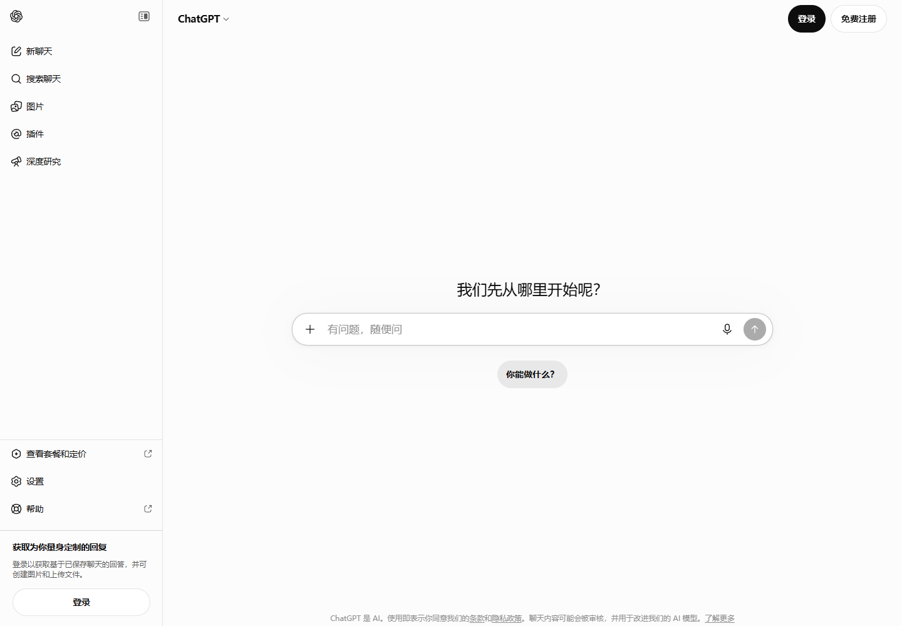Image resolution: width=902 pixels, height=626 pixels.
Task: Open the 插件 section
Action: point(81,134)
